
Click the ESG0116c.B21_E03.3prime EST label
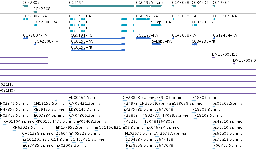(119, 128)
